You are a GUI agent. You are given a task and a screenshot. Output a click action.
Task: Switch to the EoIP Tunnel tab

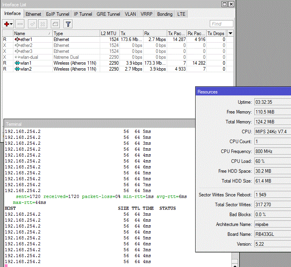[58, 14]
